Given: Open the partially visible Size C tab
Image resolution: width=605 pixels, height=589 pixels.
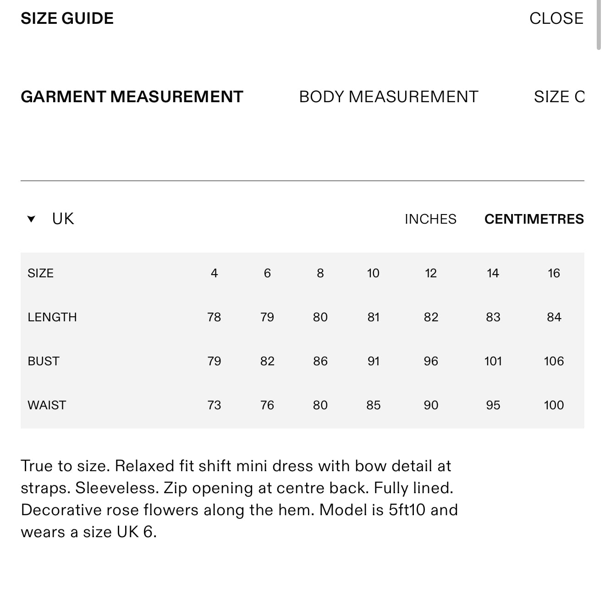Looking at the screenshot, I should coord(559,97).
